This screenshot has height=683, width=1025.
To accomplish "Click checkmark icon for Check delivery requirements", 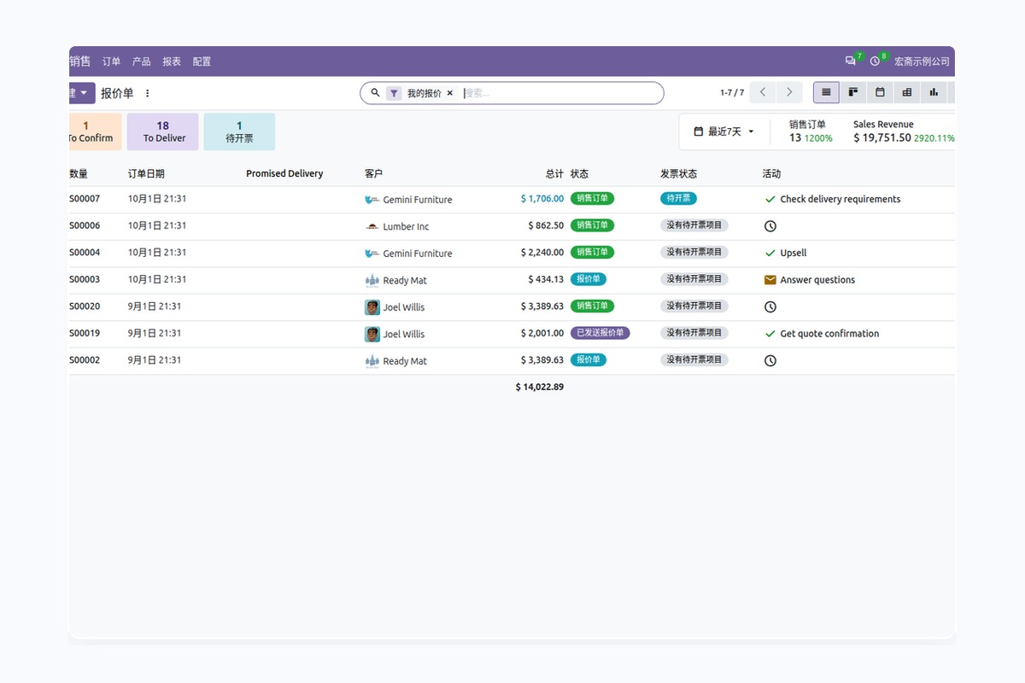I will pyautogui.click(x=770, y=199).
